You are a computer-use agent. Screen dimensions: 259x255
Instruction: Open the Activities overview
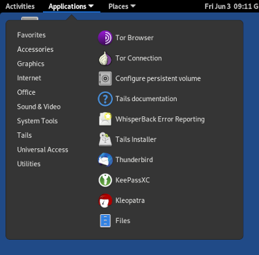[20, 6]
